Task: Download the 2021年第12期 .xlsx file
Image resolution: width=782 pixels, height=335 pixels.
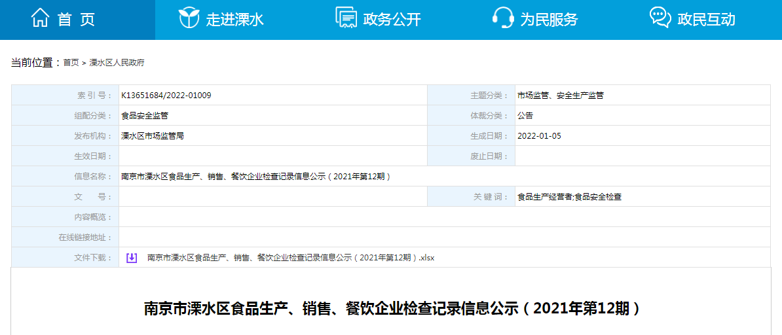Action: (291, 258)
